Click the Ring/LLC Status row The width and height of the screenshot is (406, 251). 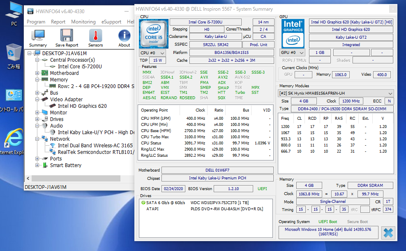pos(205,155)
